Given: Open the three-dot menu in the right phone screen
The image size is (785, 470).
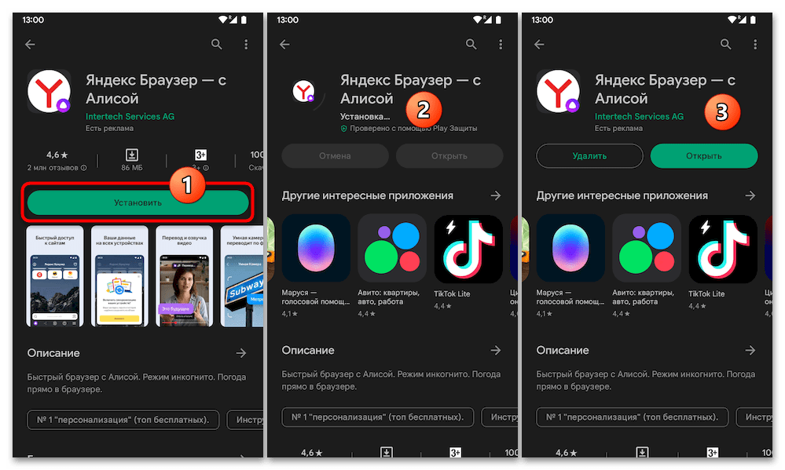Looking at the screenshot, I should [756, 45].
